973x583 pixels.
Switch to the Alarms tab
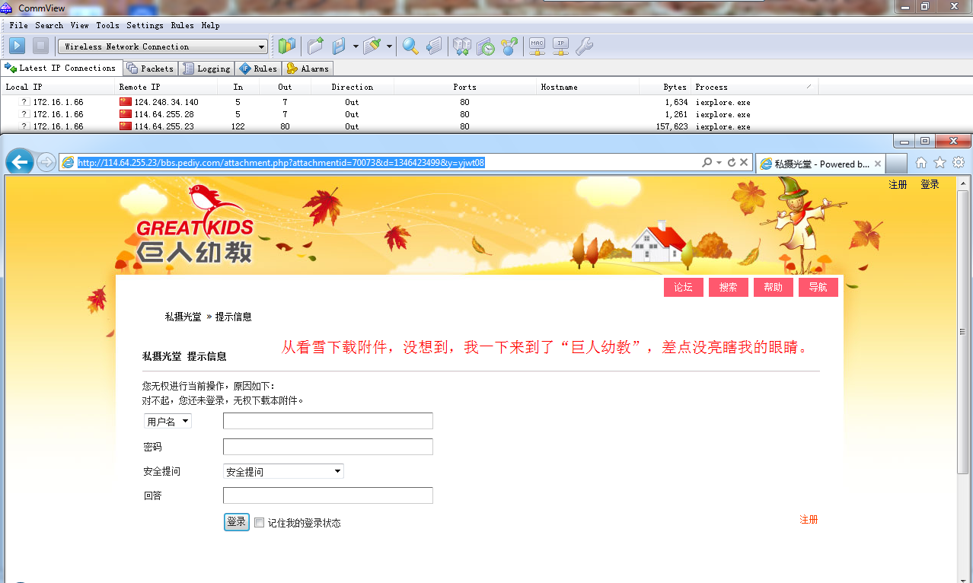tap(308, 68)
